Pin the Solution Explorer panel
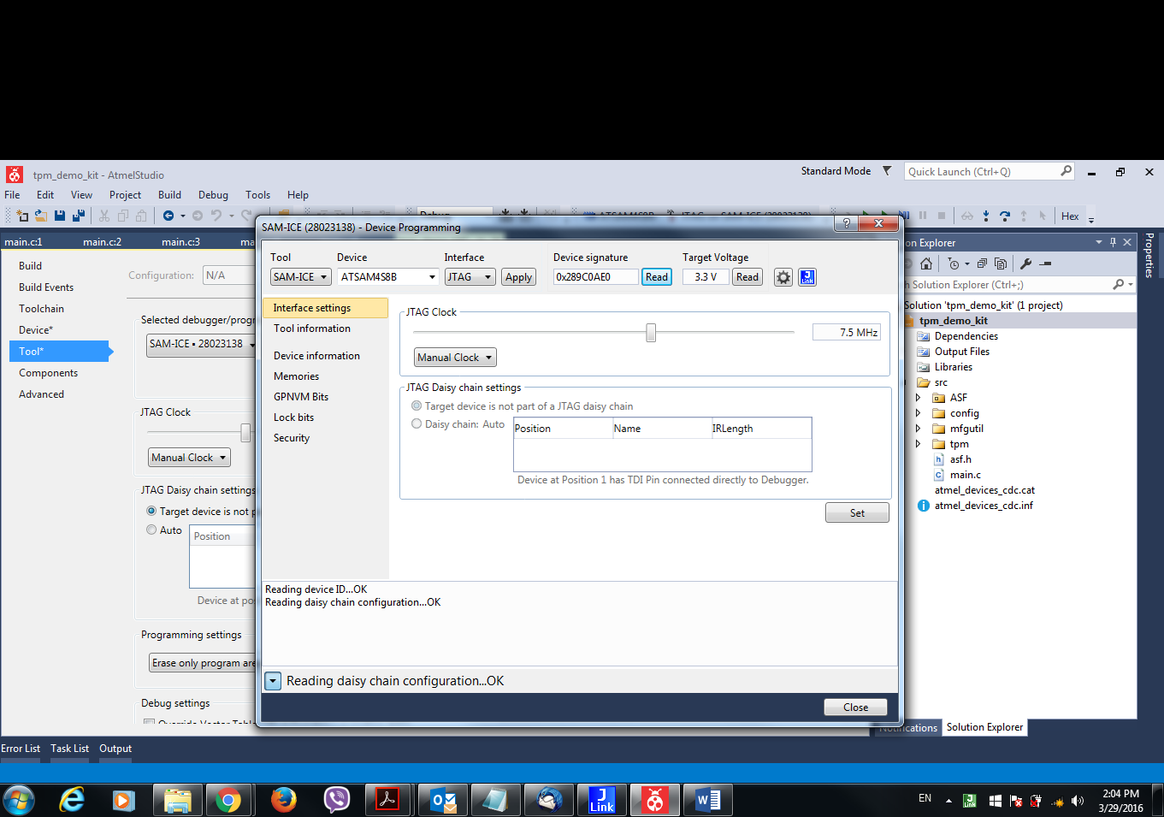The image size is (1164, 817). [x=1113, y=242]
